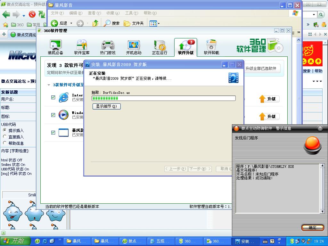
Task: Toggle the Windows Media Player checkbox
Action: pyautogui.click(x=53, y=115)
